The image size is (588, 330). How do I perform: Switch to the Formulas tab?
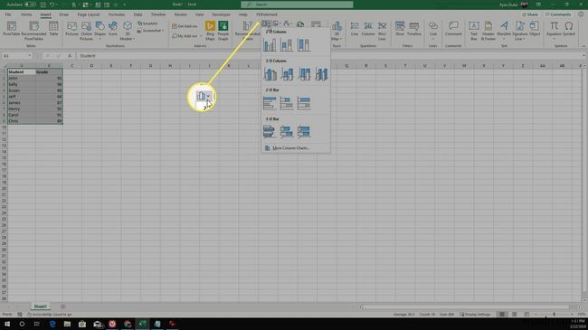click(117, 14)
